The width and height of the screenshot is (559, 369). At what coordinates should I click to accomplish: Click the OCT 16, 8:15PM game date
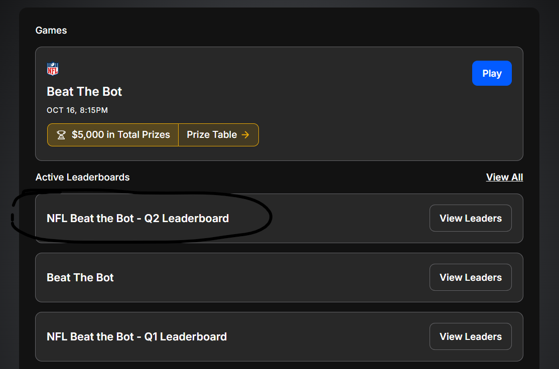(77, 110)
